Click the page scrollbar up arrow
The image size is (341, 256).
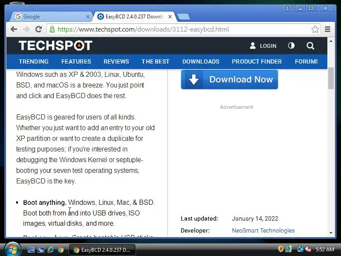click(331, 41)
